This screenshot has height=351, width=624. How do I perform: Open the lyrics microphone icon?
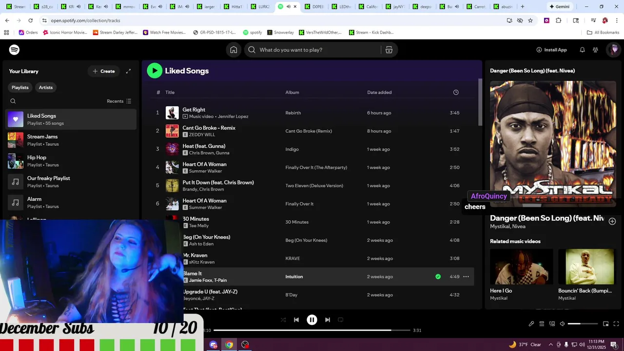click(x=531, y=324)
